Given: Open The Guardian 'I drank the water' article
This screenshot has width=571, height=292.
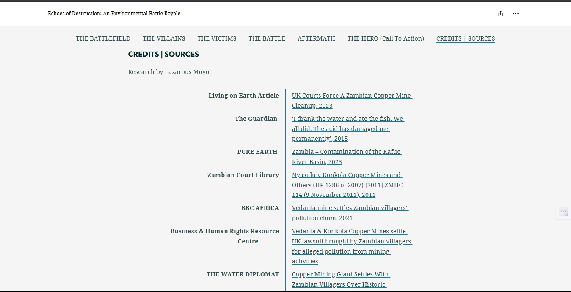Looking at the screenshot, I should click(348, 129).
